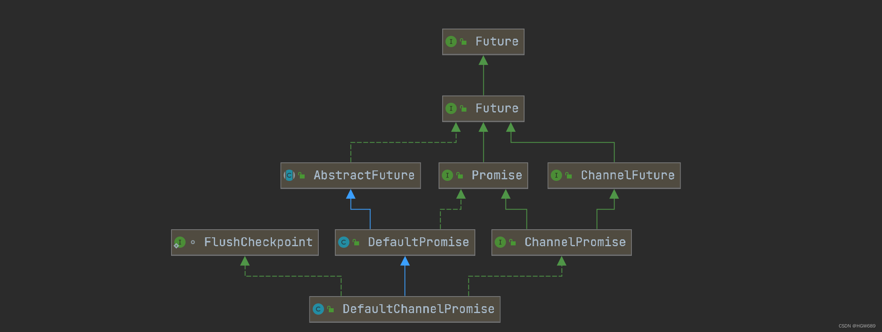Select the Promise interface node
The image size is (882, 332).
(483, 176)
